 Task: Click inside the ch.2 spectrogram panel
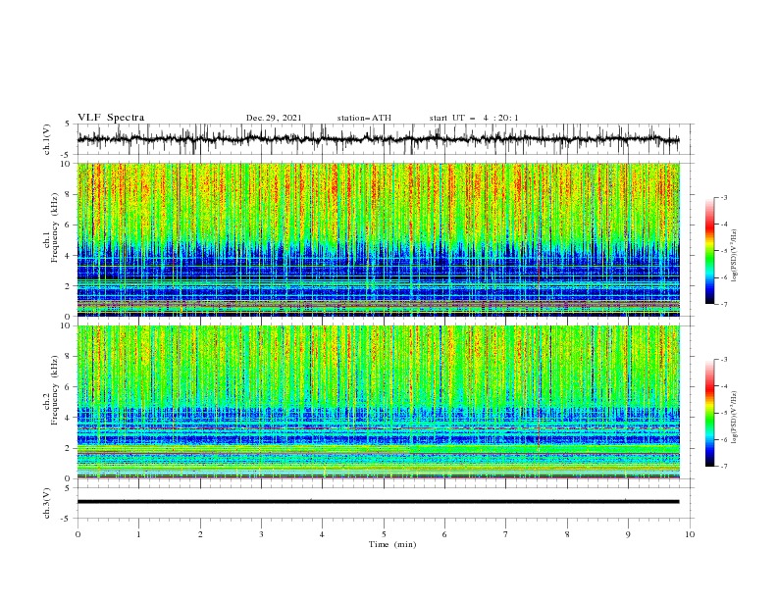click(378, 402)
